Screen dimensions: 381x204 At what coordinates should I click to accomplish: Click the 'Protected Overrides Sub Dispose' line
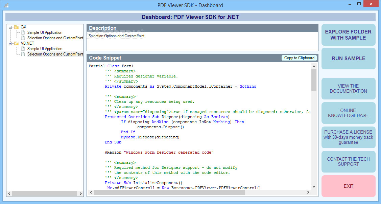pos(167,117)
